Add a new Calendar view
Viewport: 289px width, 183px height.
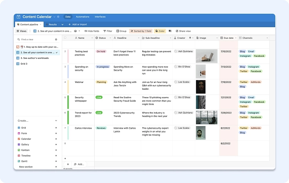tap(56, 139)
